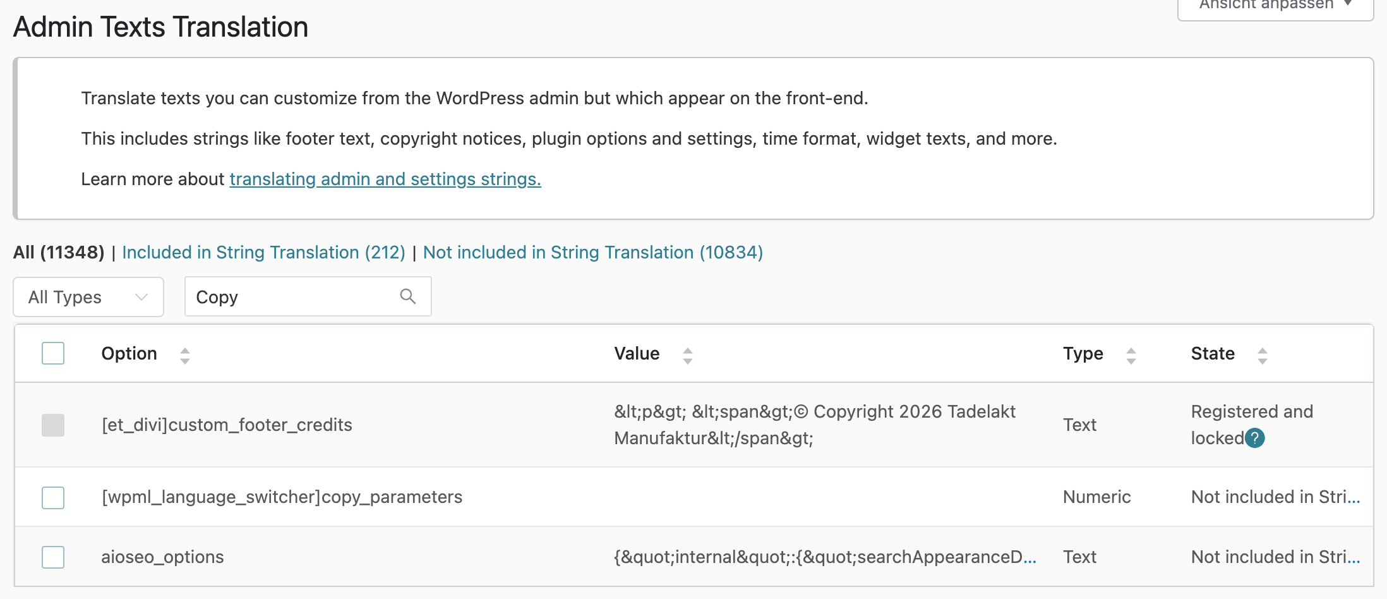Click the truncated aioseo_options value text
Screen dimensions: 1387x599
[824, 557]
